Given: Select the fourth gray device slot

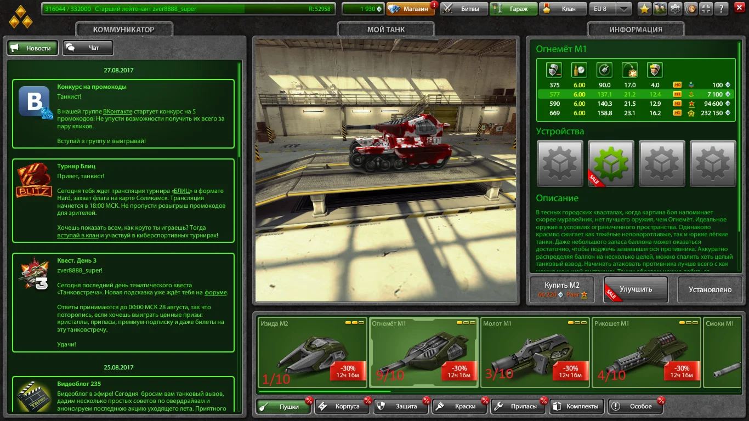Looking at the screenshot, I should point(713,163).
